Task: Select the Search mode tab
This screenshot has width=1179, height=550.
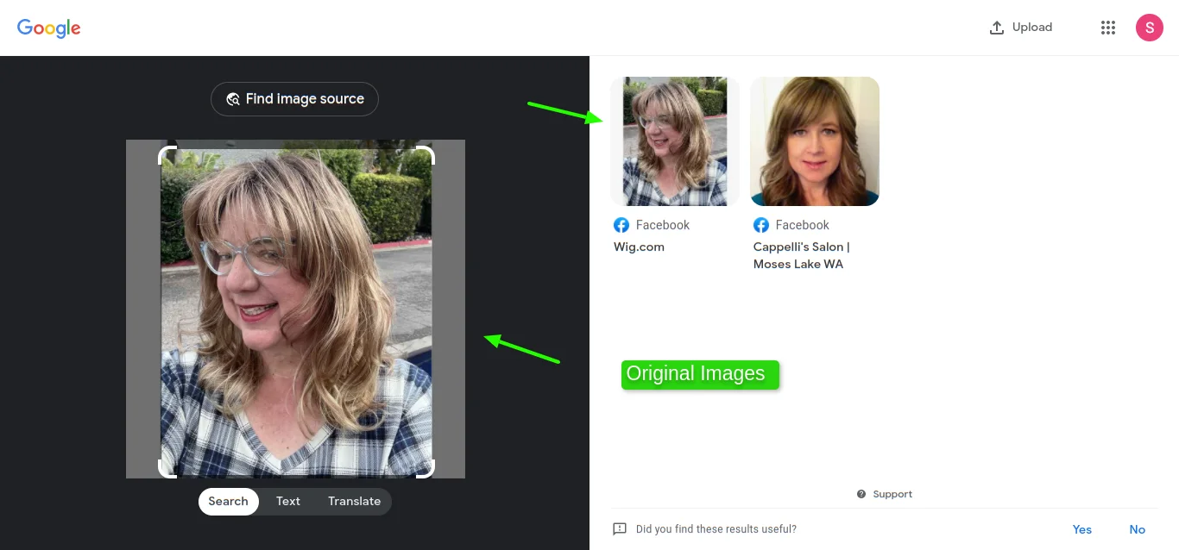Action: pos(228,502)
